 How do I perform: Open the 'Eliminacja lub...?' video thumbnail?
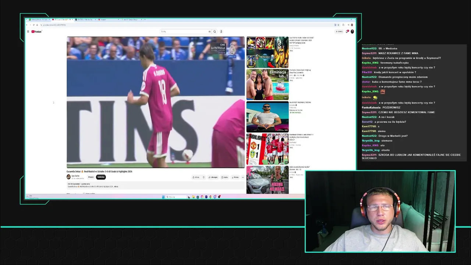tap(268, 85)
